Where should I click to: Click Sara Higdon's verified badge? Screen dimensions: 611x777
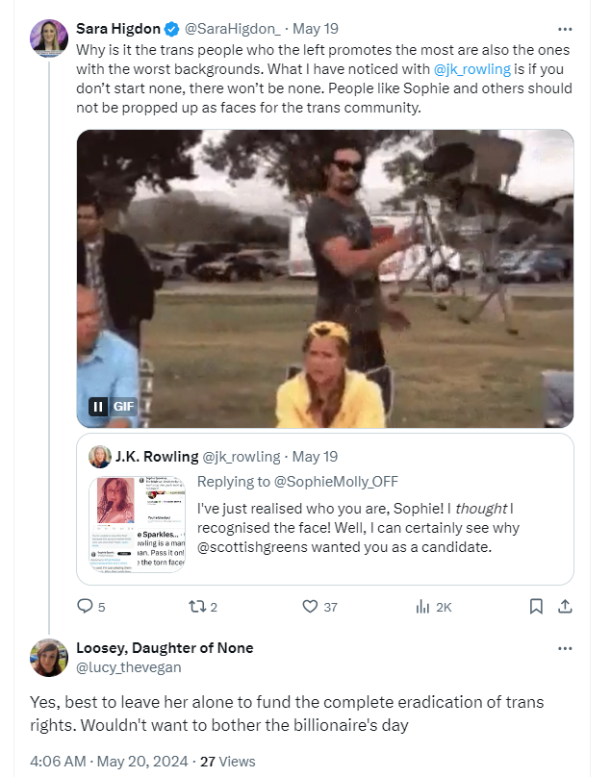click(x=171, y=29)
